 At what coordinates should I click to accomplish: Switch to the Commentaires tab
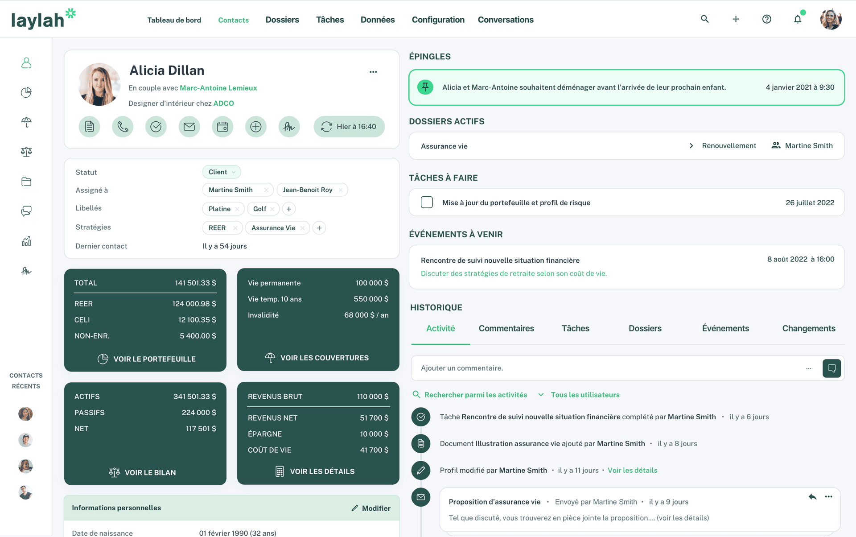[x=506, y=328]
